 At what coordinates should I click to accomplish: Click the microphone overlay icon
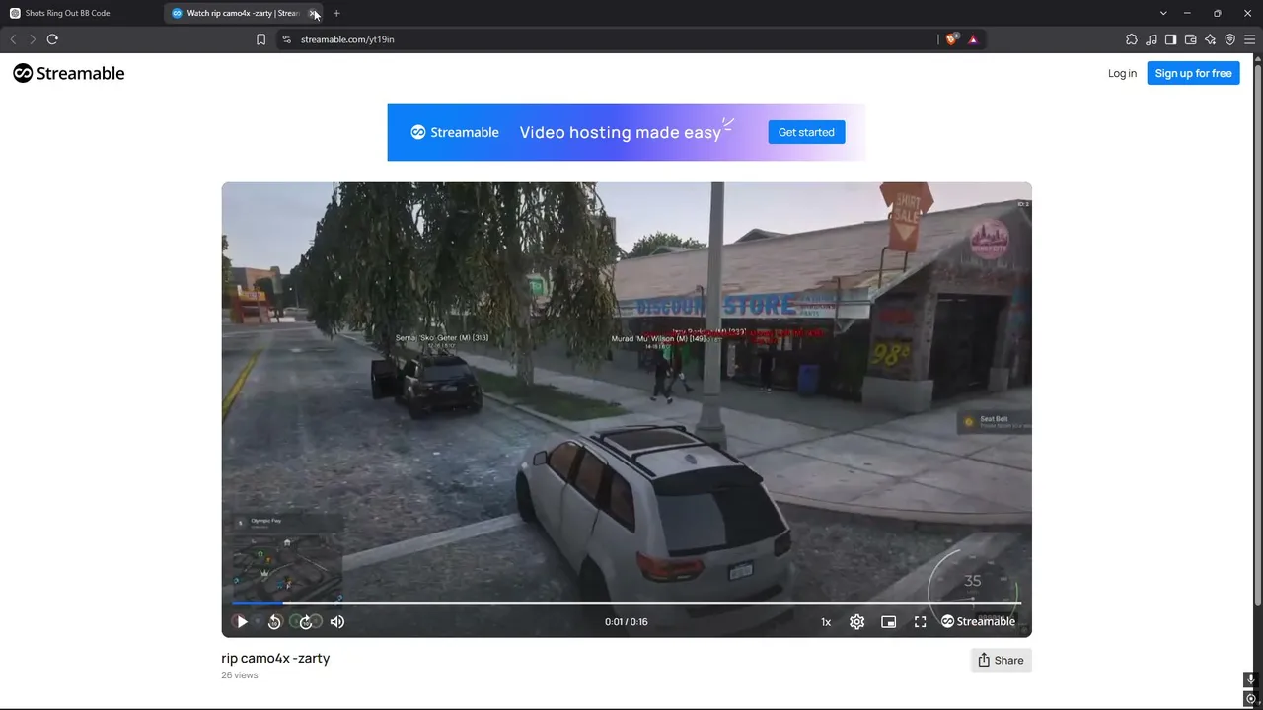tap(1250, 680)
